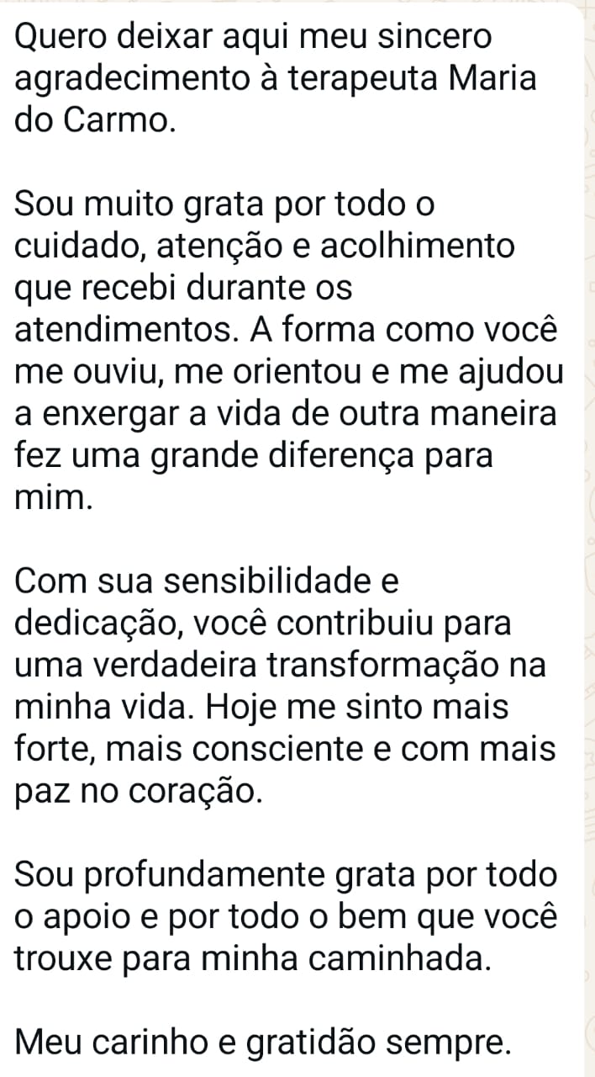This screenshot has height=1077, width=595.
Task: Click the standalone word "mim."
Action: point(50,499)
